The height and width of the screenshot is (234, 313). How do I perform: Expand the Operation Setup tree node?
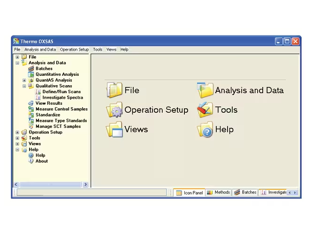(17, 132)
